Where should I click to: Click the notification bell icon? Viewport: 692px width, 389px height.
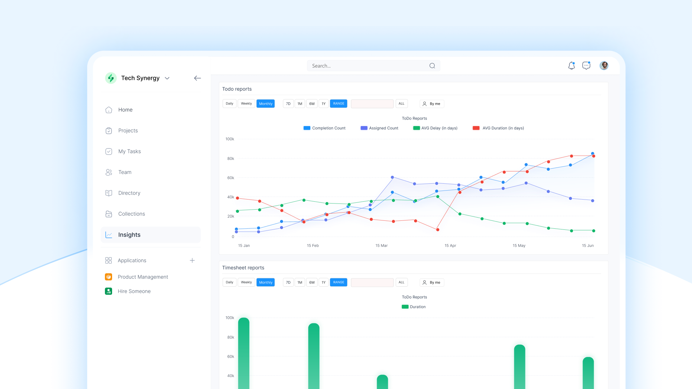[x=571, y=66]
